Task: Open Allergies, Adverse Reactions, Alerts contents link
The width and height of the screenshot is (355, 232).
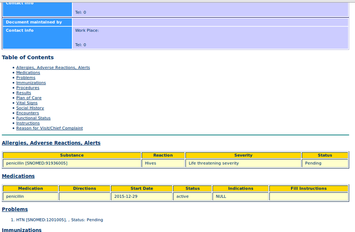Action: (53, 68)
